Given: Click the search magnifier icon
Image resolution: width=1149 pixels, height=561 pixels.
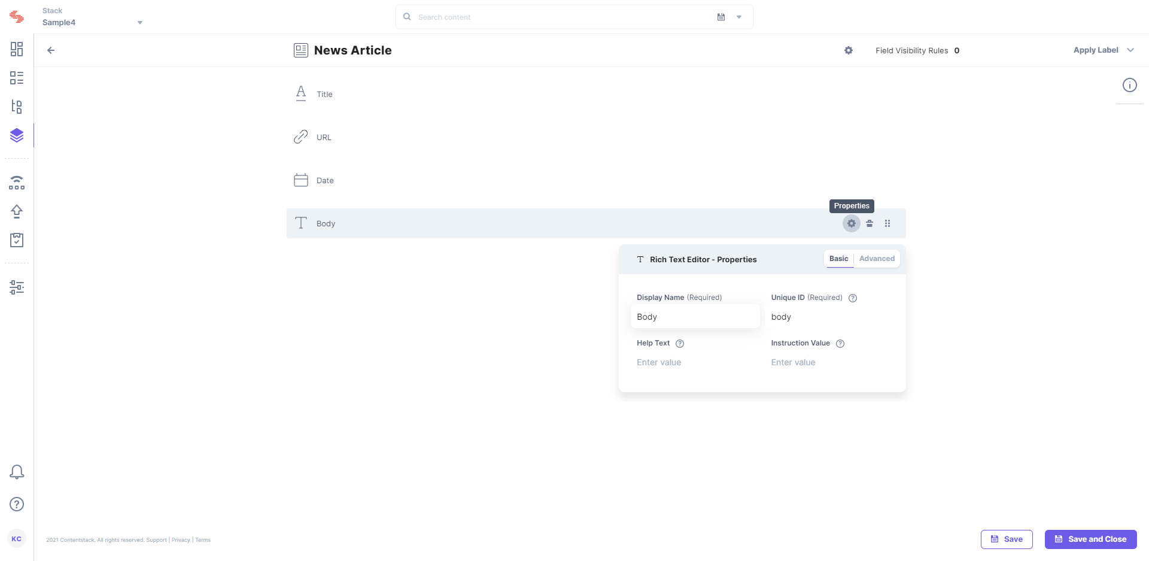Looking at the screenshot, I should (407, 17).
